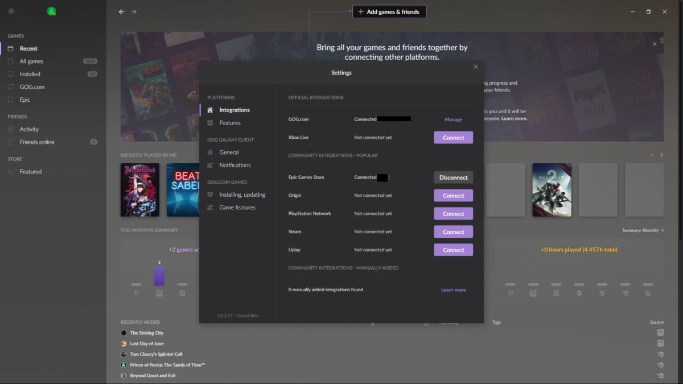Click the +0 hours played summary text
The image size is (683, 384).
pos(579,250)
